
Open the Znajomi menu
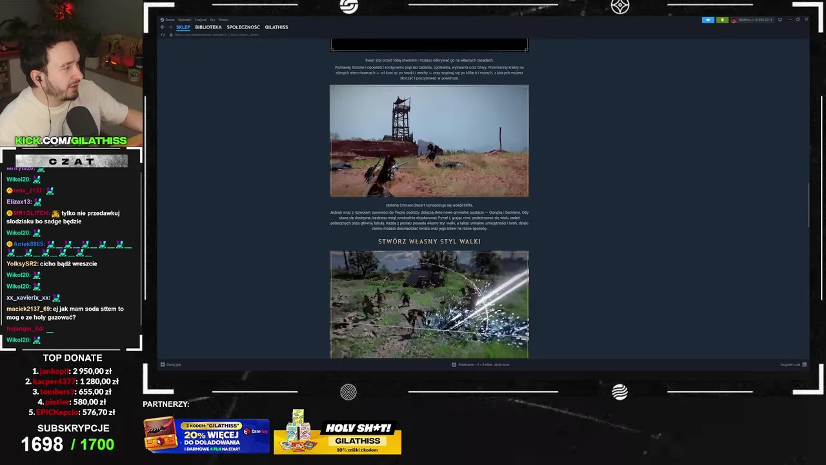[201, 20]
